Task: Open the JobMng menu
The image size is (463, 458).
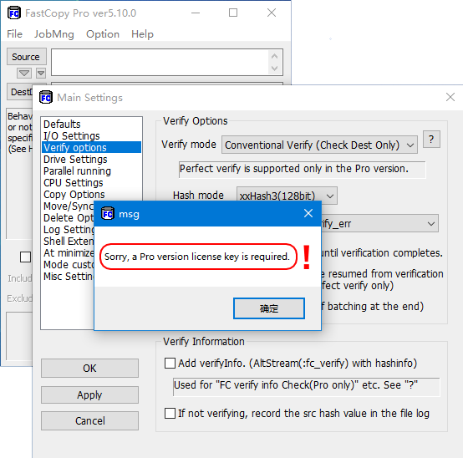Action: click(x=54, y=34)
